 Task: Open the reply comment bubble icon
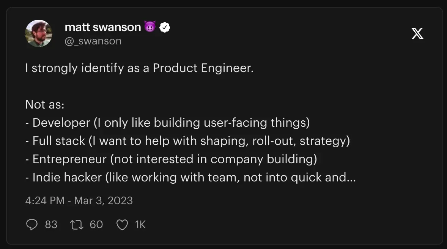31,224
